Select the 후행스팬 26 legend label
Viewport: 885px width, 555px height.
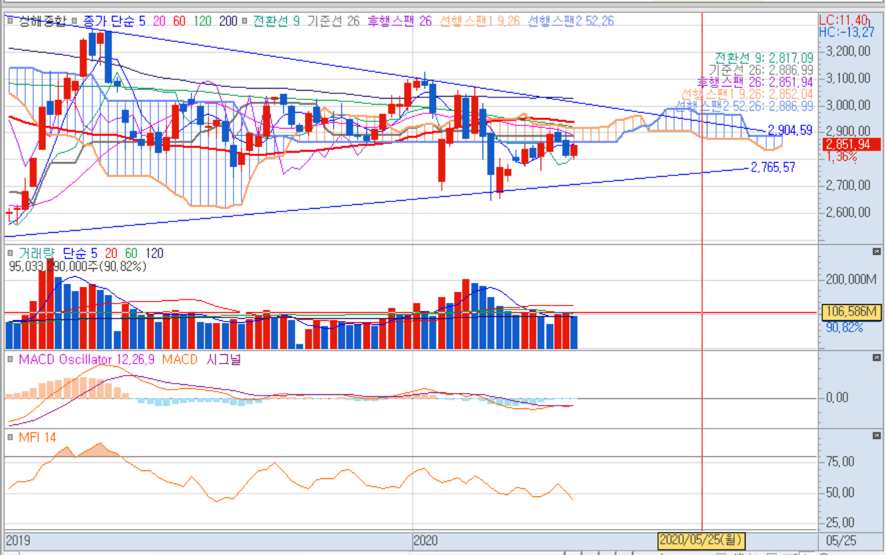click(400, 22)
